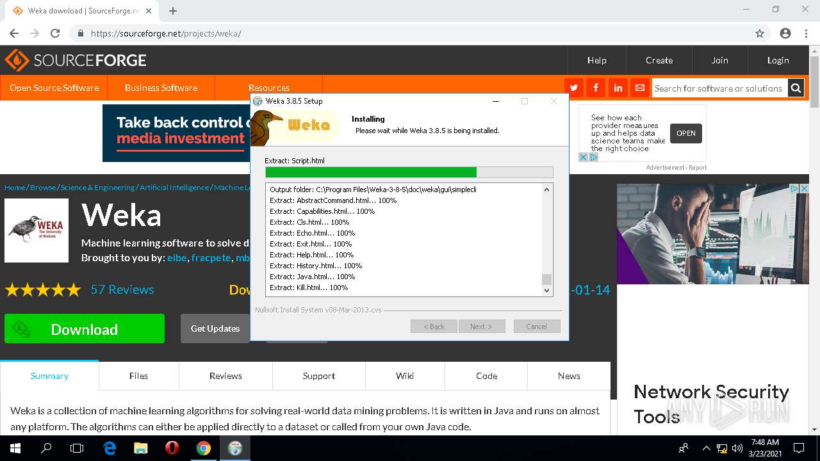Click the green Download button
The width and height of the screenshot is (820, 461).
pyautogui.click(x=85, y=328)
